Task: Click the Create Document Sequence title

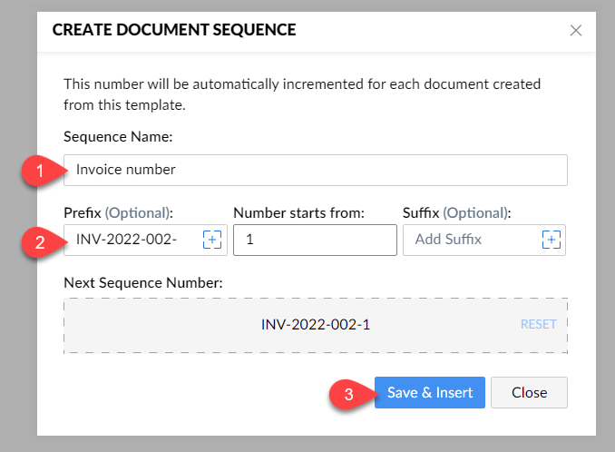Action: pos(174,30)
